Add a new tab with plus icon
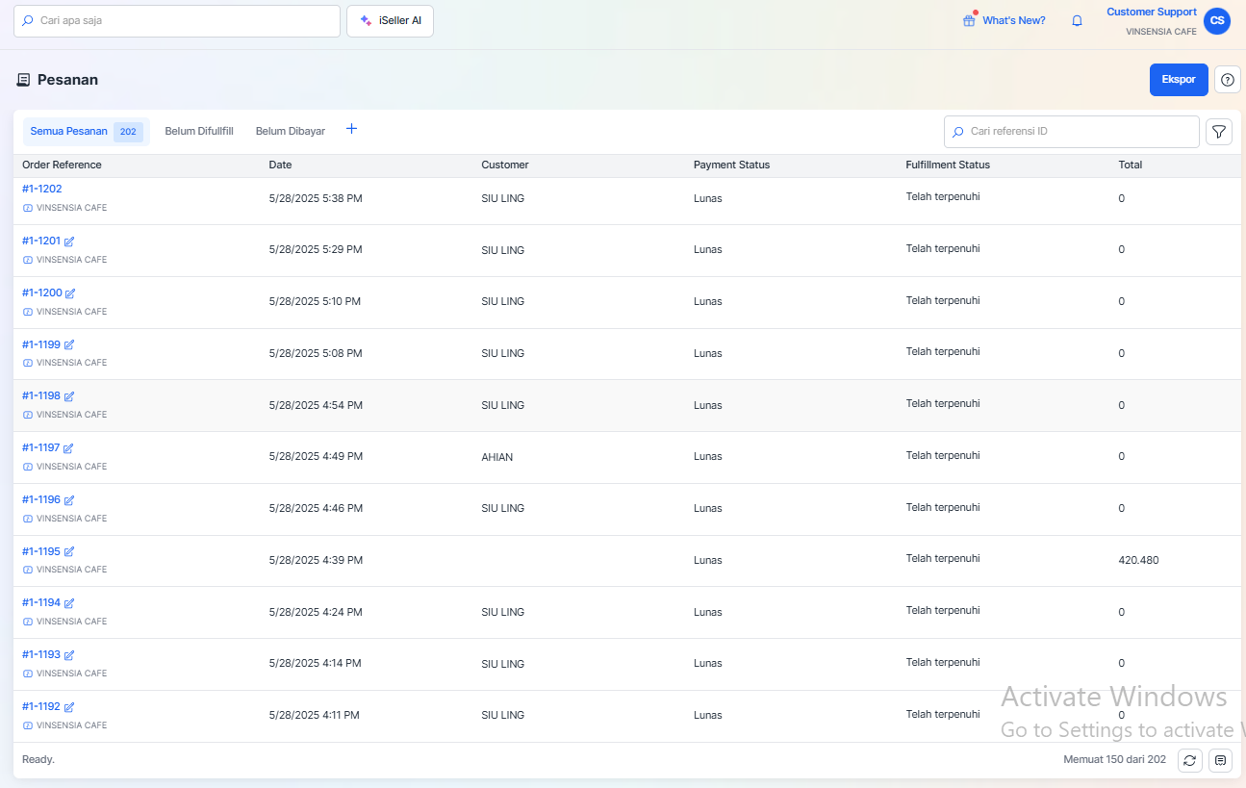1246x788 pixels. click(351, 129)
